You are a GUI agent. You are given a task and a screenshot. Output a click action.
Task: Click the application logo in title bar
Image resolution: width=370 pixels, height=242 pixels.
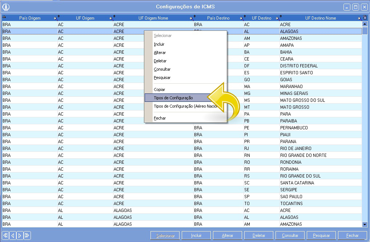click(x=6, y=7)
